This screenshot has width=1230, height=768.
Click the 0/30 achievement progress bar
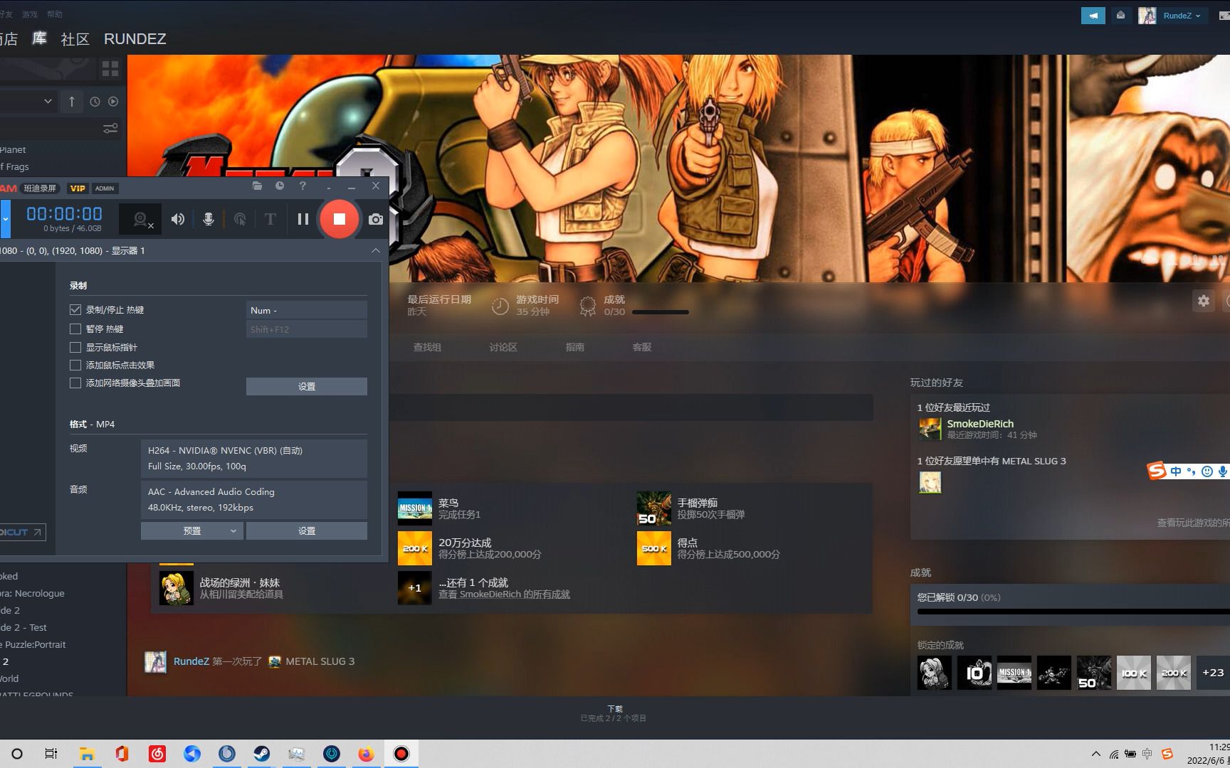click(661, 312)
